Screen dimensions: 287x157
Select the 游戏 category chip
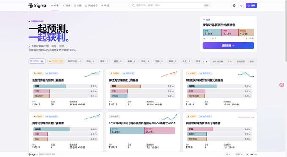click(x=173, y=61)
